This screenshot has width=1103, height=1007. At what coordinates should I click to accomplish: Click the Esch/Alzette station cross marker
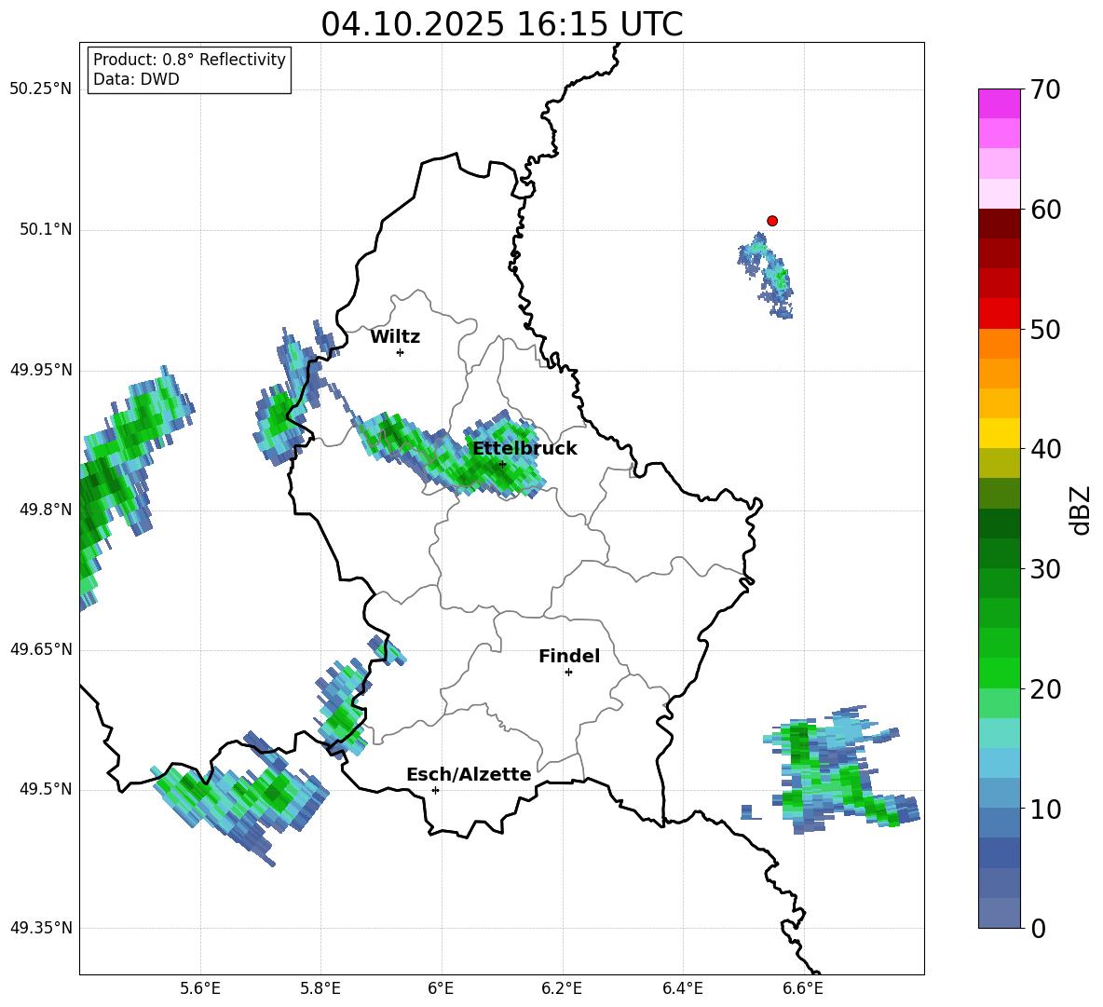[435, 790]
